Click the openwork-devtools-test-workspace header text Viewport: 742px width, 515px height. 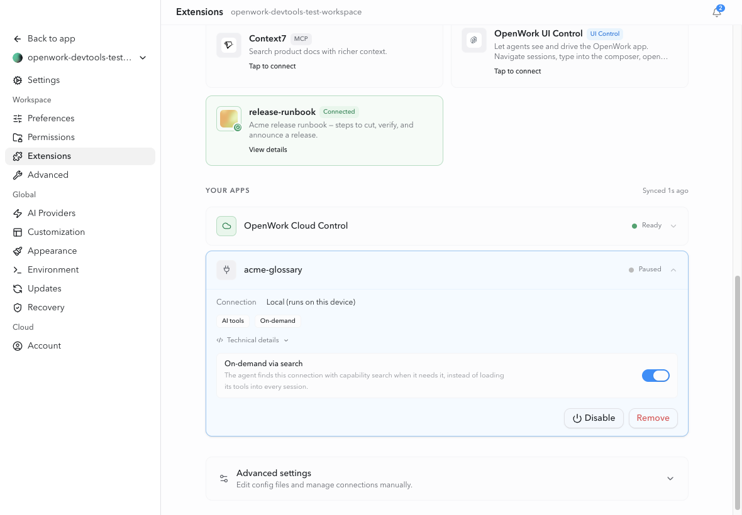[x=296, y=13]
